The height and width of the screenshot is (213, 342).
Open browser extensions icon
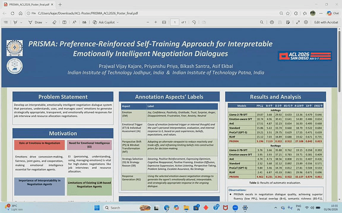pyautogui.click(x=296, y=13)
